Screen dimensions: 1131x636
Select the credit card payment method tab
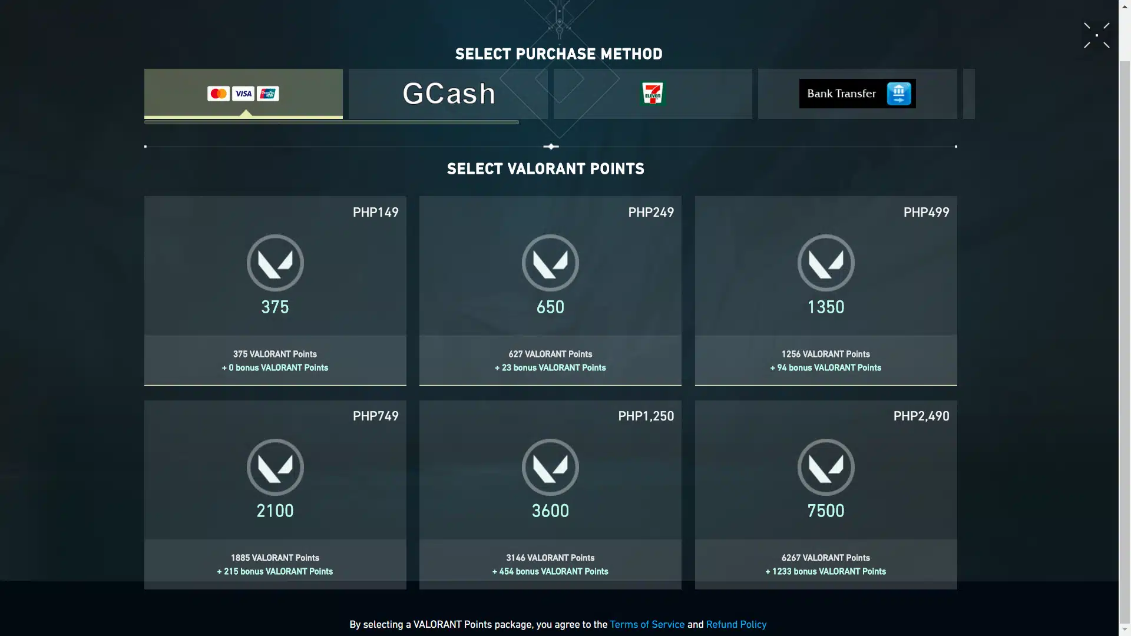[x=243, y=94]
